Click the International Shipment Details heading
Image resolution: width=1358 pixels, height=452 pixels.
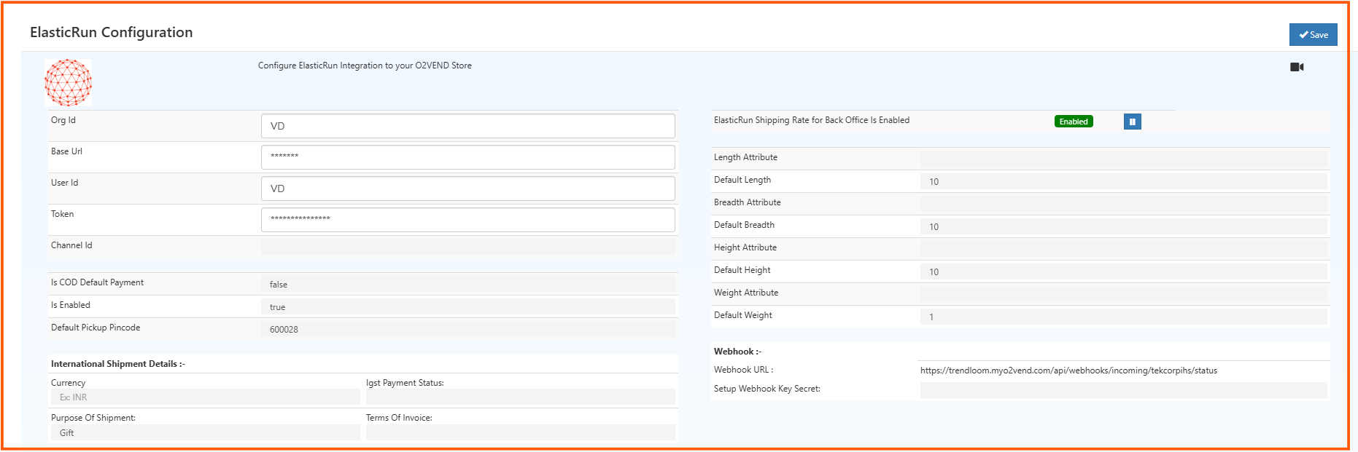tap(118, 364)
